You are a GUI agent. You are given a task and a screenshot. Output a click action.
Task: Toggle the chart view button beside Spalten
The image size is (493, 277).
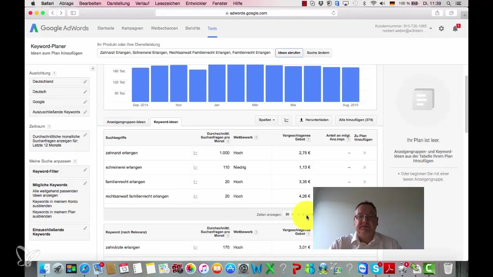point(287,120)
